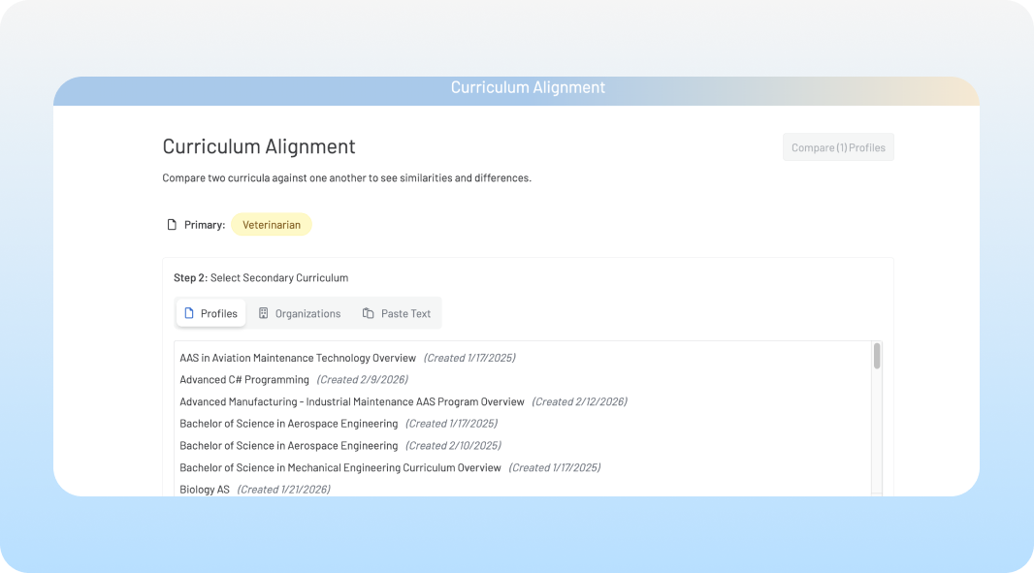Screen dimensions: 1034x573
Task: Choose the Biology AS profile
Action: point(205,490)
